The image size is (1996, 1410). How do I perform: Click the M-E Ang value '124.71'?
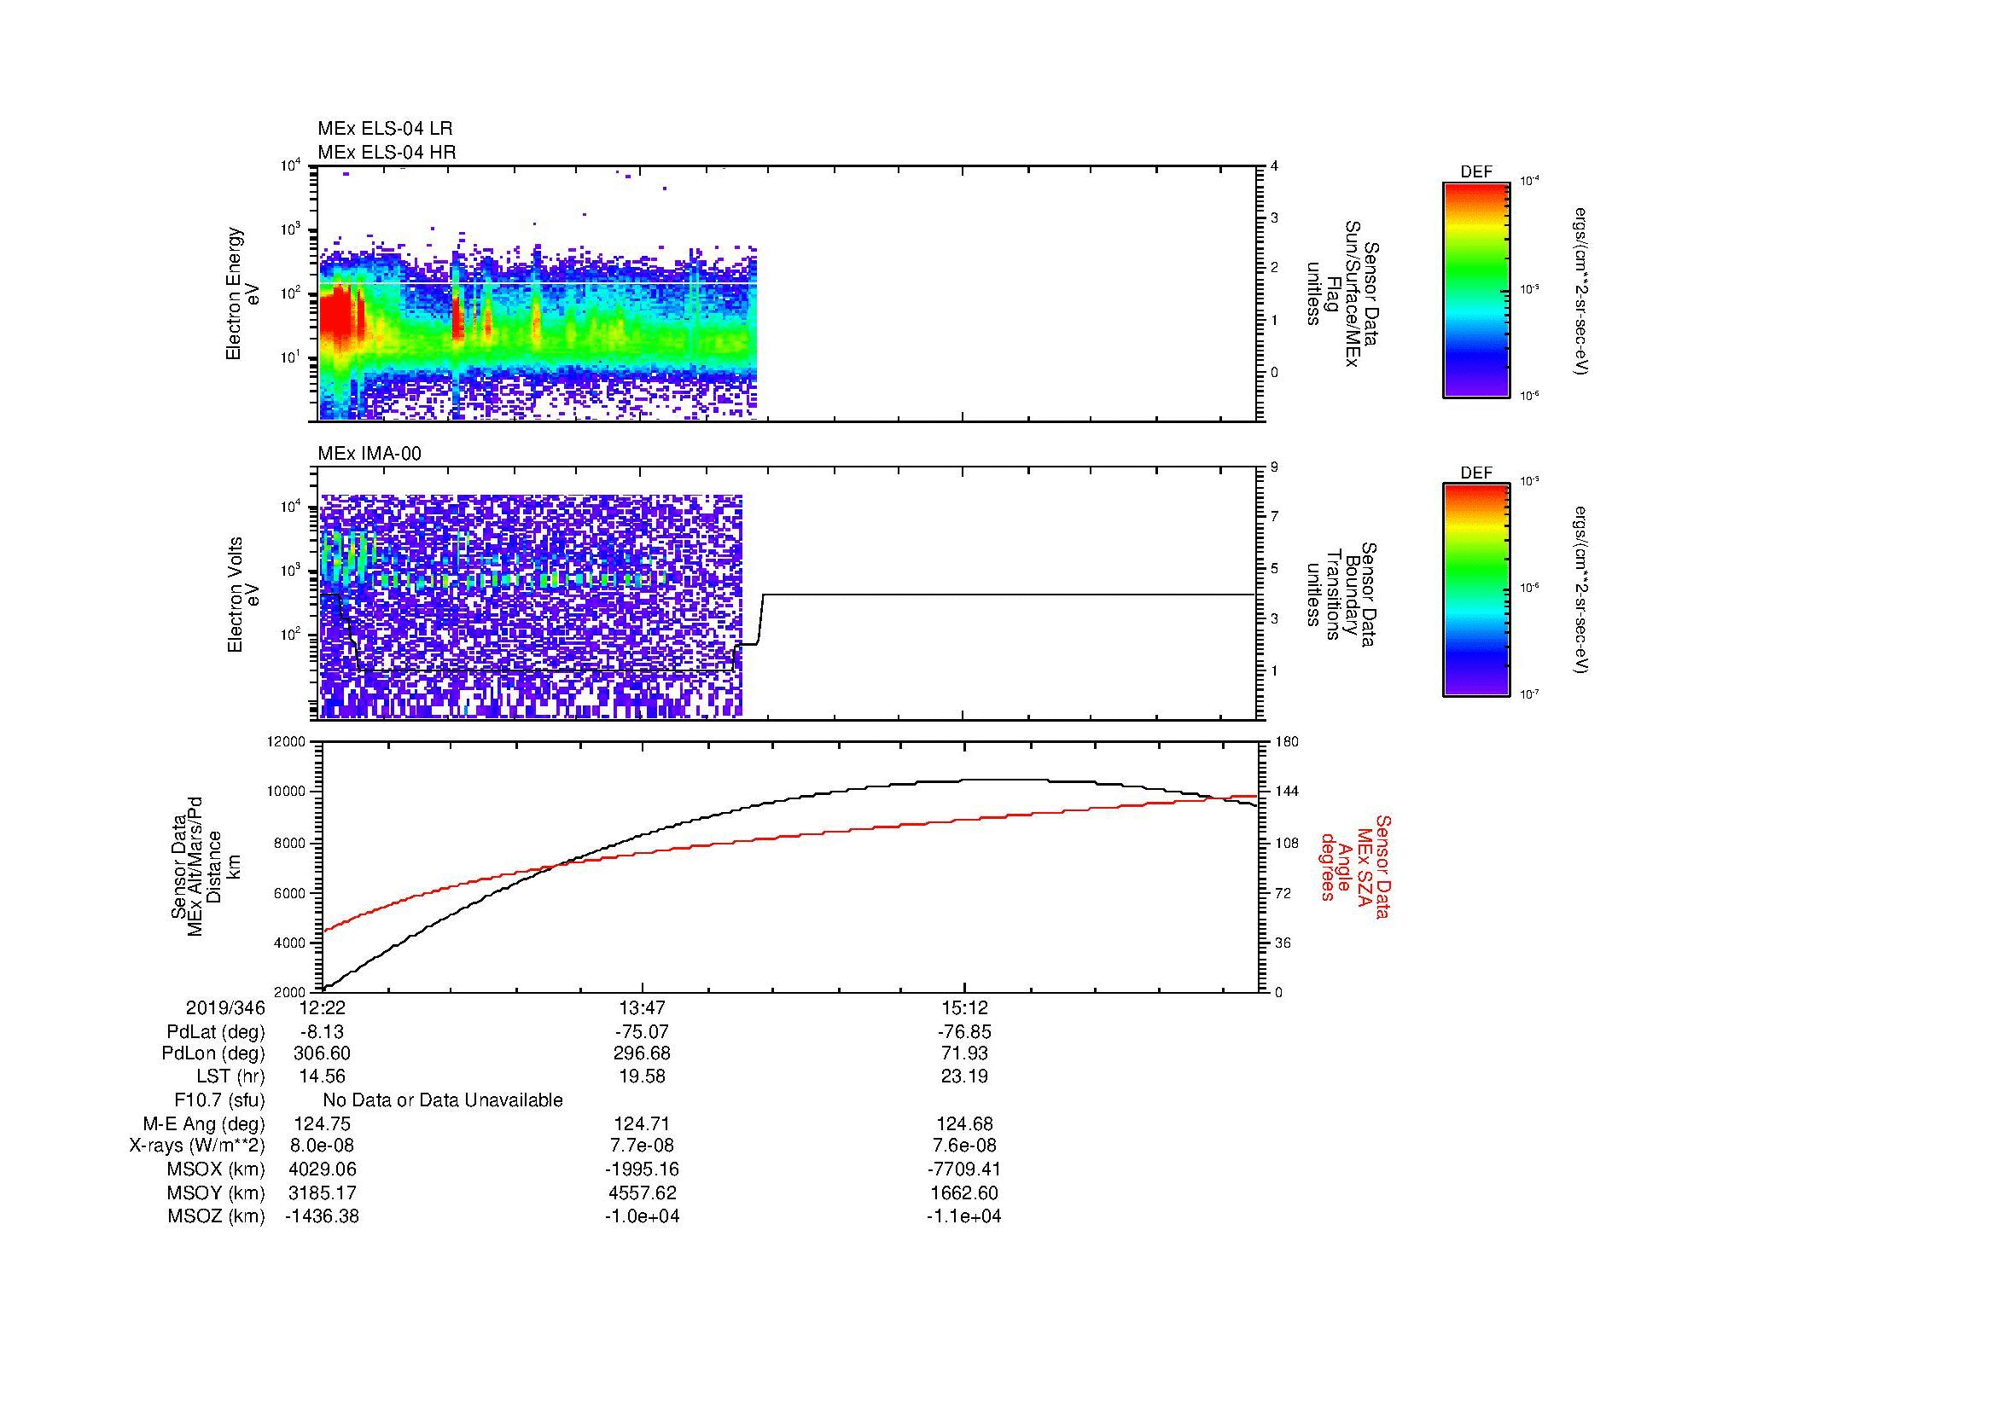[642, 1124]
